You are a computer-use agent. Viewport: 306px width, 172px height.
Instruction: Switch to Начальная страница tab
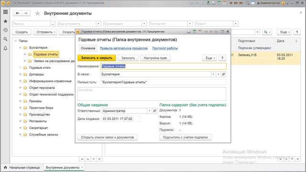(x=22, y=167)
